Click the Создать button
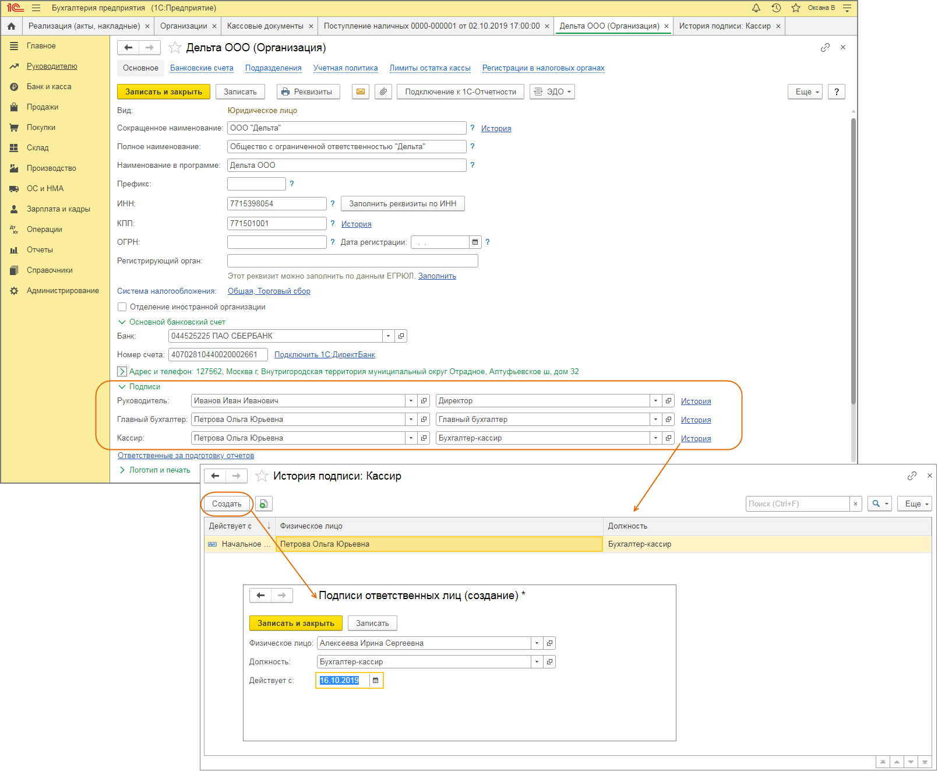The image size is (938, 771). (x=227, y=504)
